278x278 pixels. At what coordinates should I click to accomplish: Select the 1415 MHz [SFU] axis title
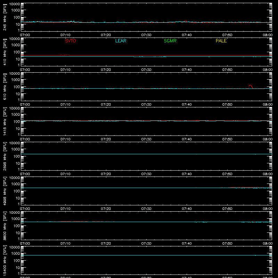click(x=5, y=121)
